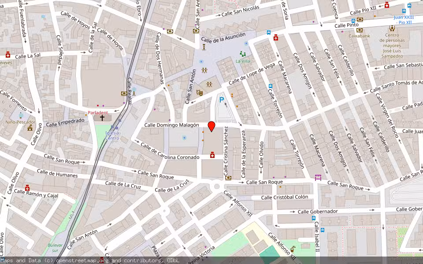The image size is (423, 264).
Task: Click the pharmacy icon on Calle La Sal
Action: [8, 55]
